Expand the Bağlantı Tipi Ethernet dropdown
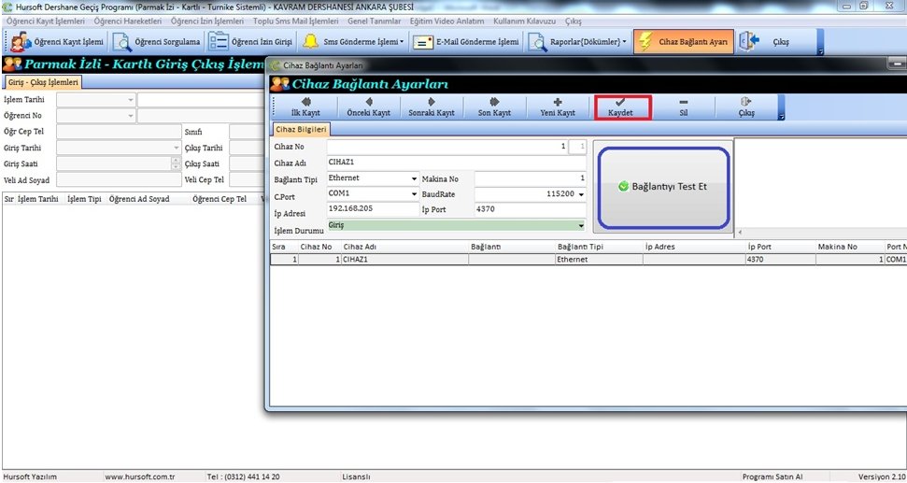Screen dimensions: 907x483 [414, 178]
